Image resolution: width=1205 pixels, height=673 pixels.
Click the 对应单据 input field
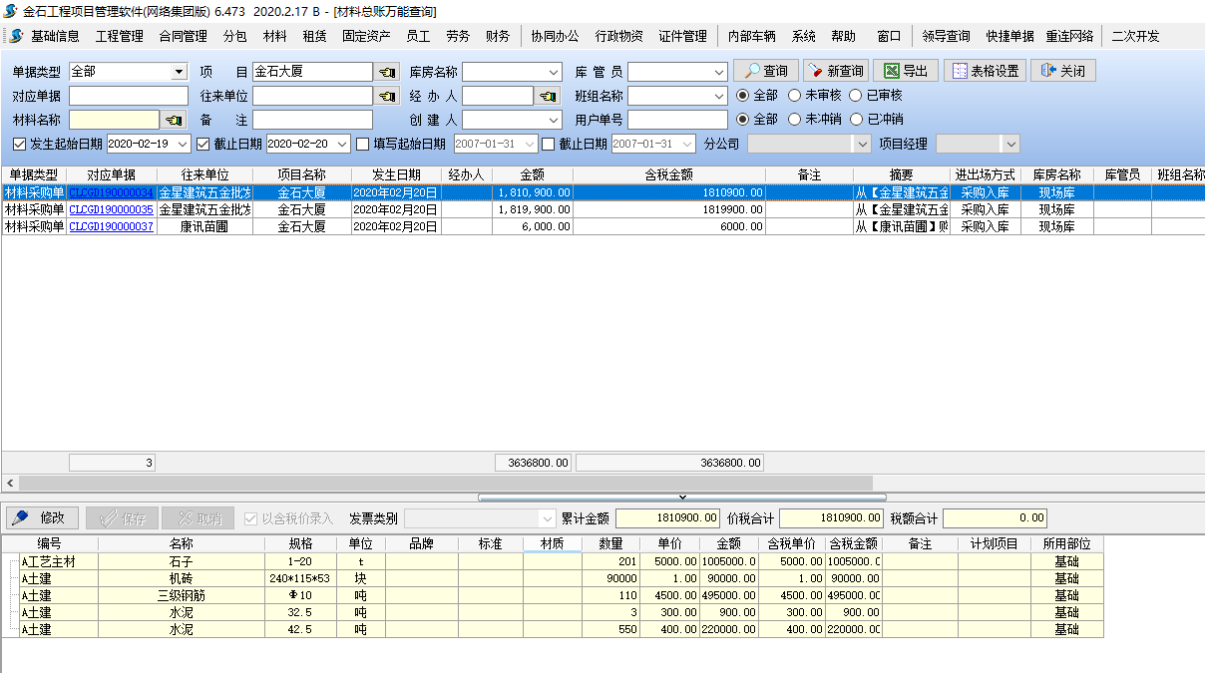click(128, 96)
